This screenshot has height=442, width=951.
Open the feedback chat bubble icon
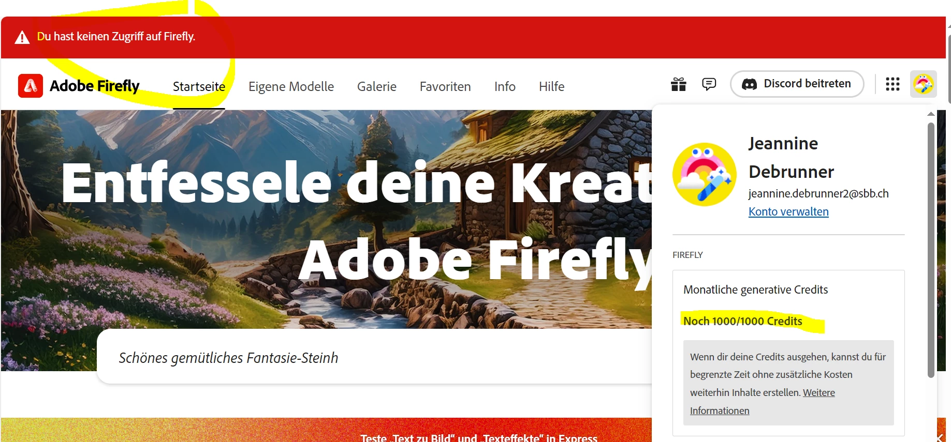709,84
